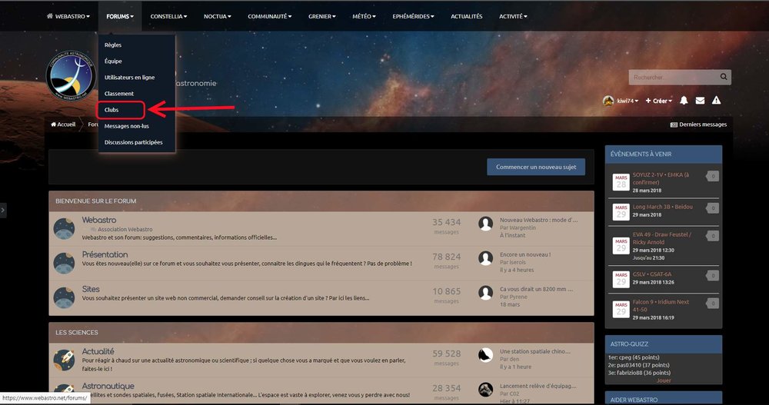Click the Présentation forum planet icon
Image resolution: width=769 pixels, height=405 pixels.
point(65,264)
